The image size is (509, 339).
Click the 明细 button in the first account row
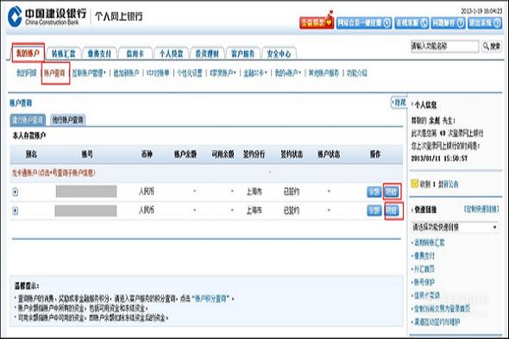(x=392, y=191)
